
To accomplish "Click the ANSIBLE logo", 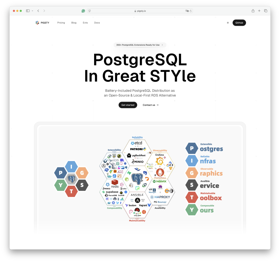I will pos(137,195).
